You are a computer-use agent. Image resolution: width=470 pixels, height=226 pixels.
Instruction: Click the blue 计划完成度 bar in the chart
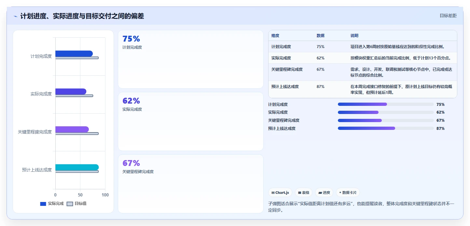74,54
